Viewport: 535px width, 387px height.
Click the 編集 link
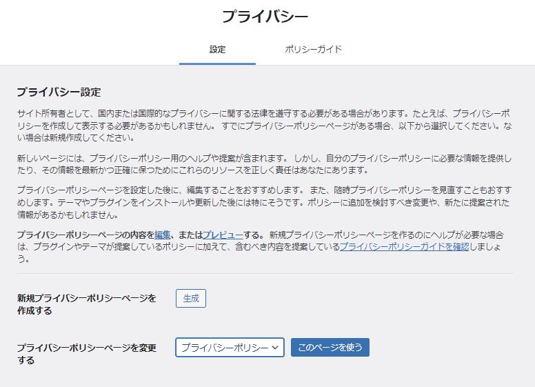(x=163, y=235)
